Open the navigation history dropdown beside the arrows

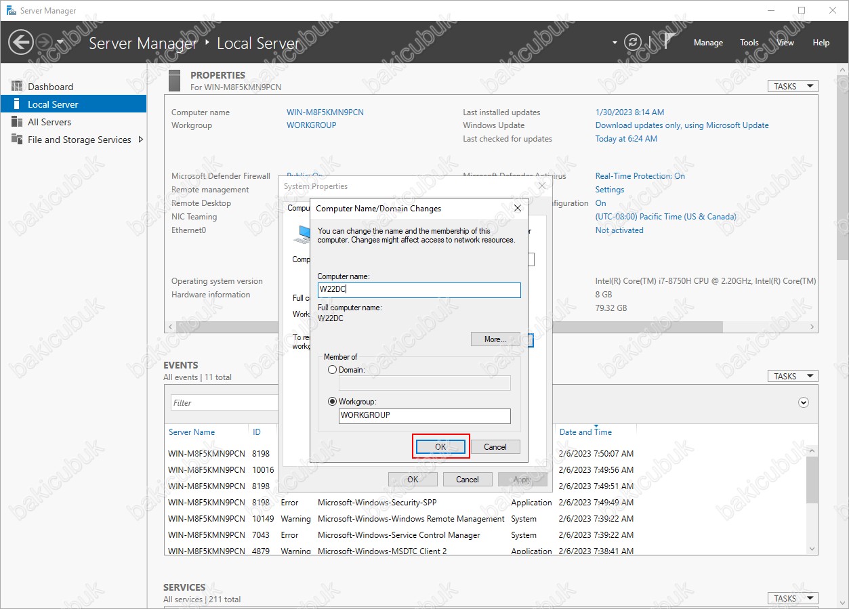click(x=60, y=42)
